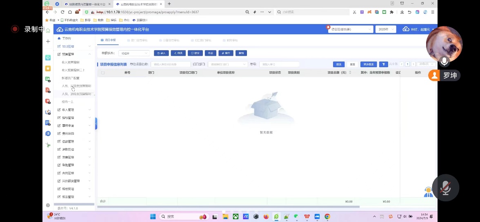This screenshot has width=480, height=222.
Task: Collapse the sidebar using the blue handle
Action: [x=96, y=123]
